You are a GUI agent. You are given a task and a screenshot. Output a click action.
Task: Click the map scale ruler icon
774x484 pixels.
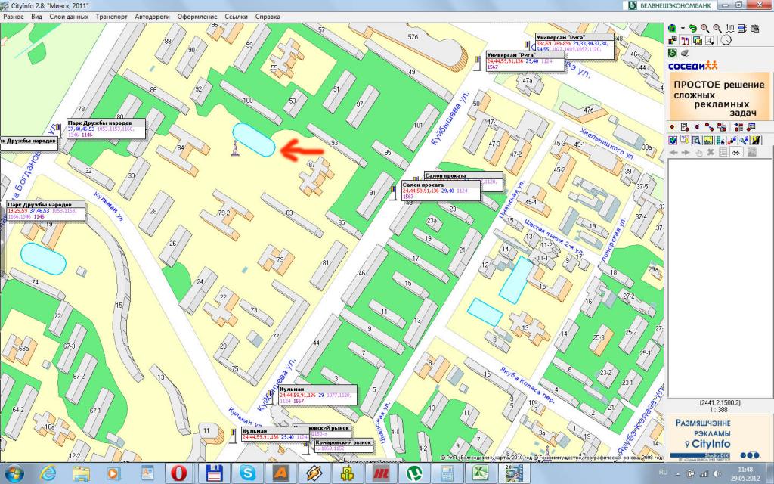point(730,29)
